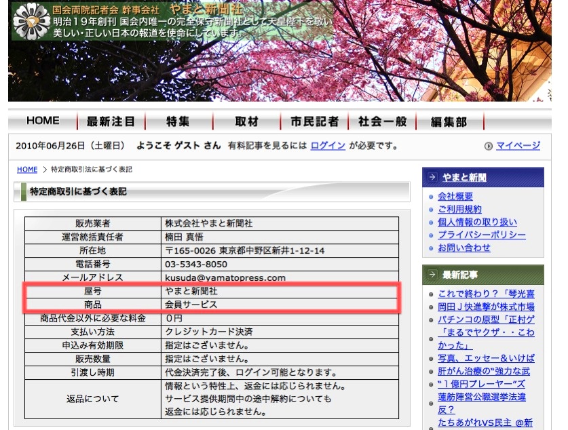This screenshot has width=568, height=430.
Task: Click the ログイン link
Action: click(328, 146)
